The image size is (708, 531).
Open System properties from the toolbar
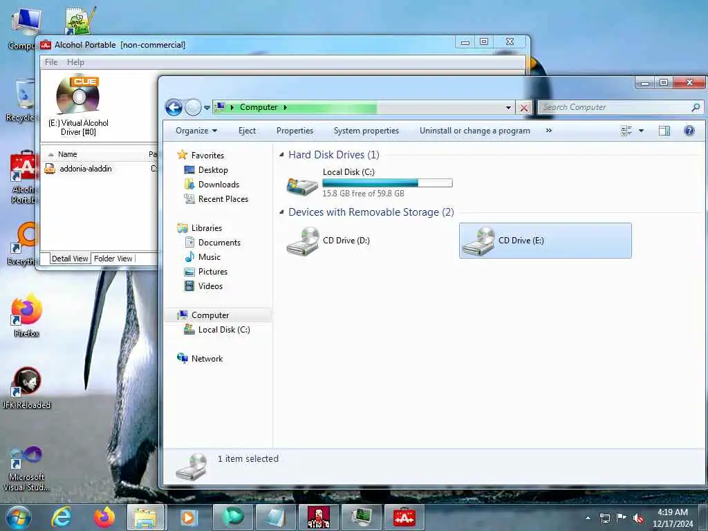coord(366,131)
